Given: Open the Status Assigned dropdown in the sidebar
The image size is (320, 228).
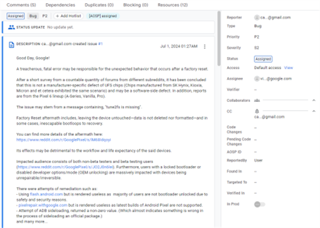Looking at the screenshot, I should [x=263, y=59].
